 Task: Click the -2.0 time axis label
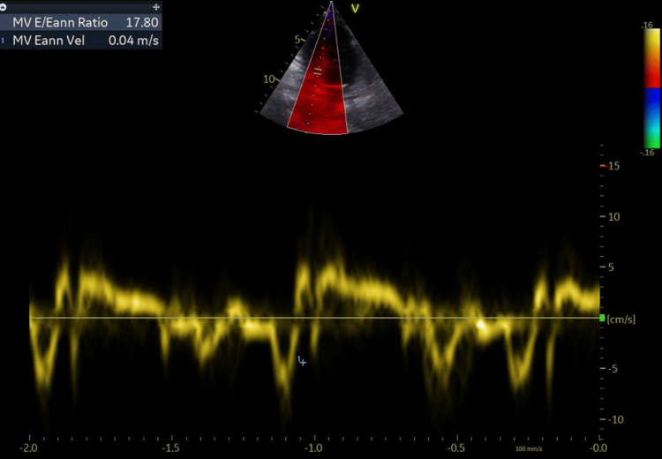click(x=29, y=448)
